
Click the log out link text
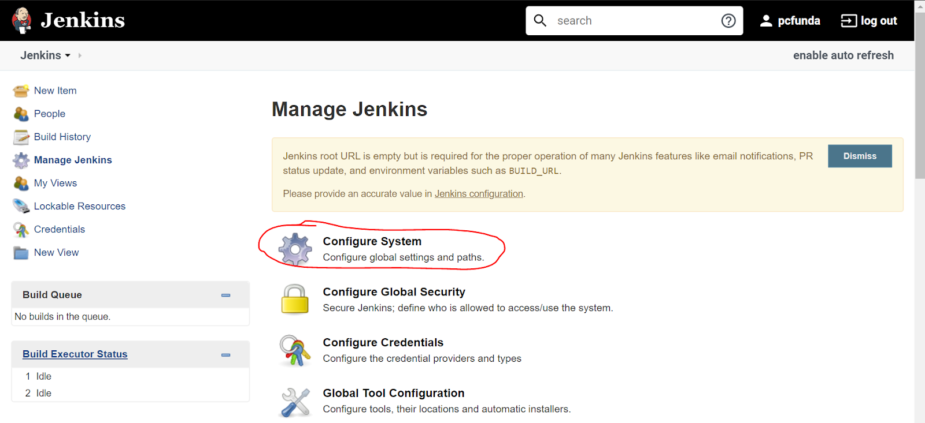tap(879, 21)
